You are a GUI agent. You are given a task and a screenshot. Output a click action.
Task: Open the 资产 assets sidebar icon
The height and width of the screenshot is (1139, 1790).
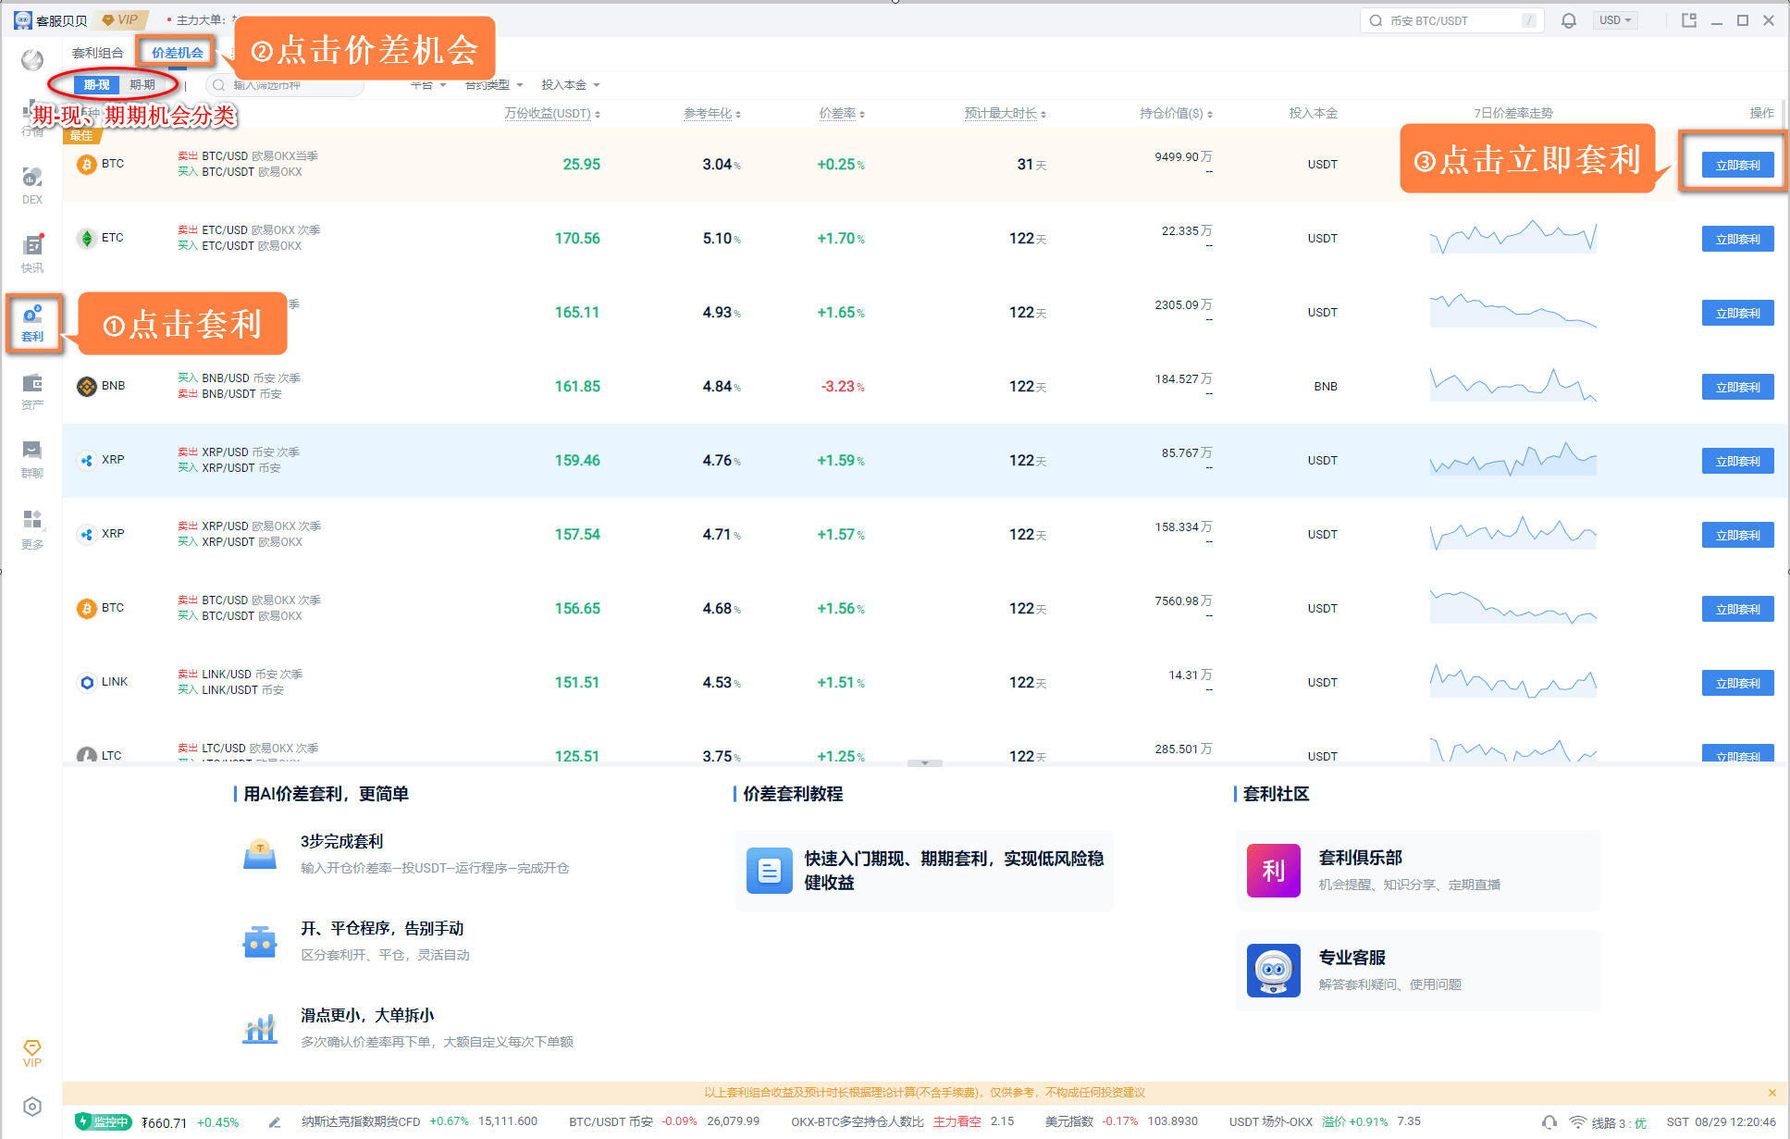pyautogui.click(x=32, y=391)
